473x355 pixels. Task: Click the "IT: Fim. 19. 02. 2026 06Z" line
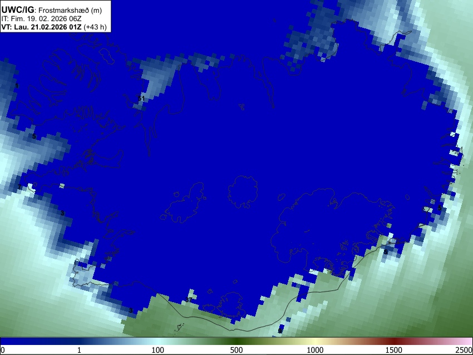point(41,19)
